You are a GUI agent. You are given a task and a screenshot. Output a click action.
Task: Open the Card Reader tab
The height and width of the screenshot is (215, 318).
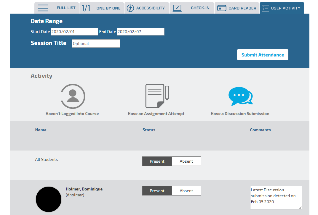tap(237, 8)
